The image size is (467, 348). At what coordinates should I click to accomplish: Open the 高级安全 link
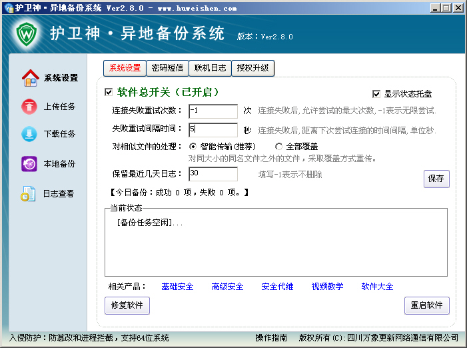tap(227, 287)
